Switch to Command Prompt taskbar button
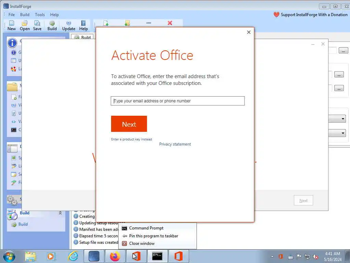 [157, 256]
